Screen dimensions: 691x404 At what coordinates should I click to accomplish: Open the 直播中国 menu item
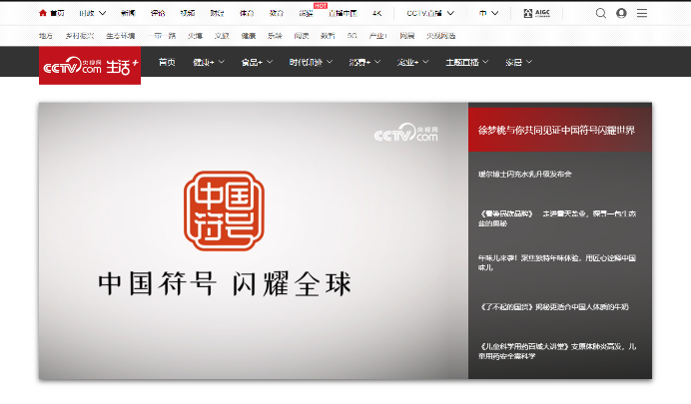point(343,13)
